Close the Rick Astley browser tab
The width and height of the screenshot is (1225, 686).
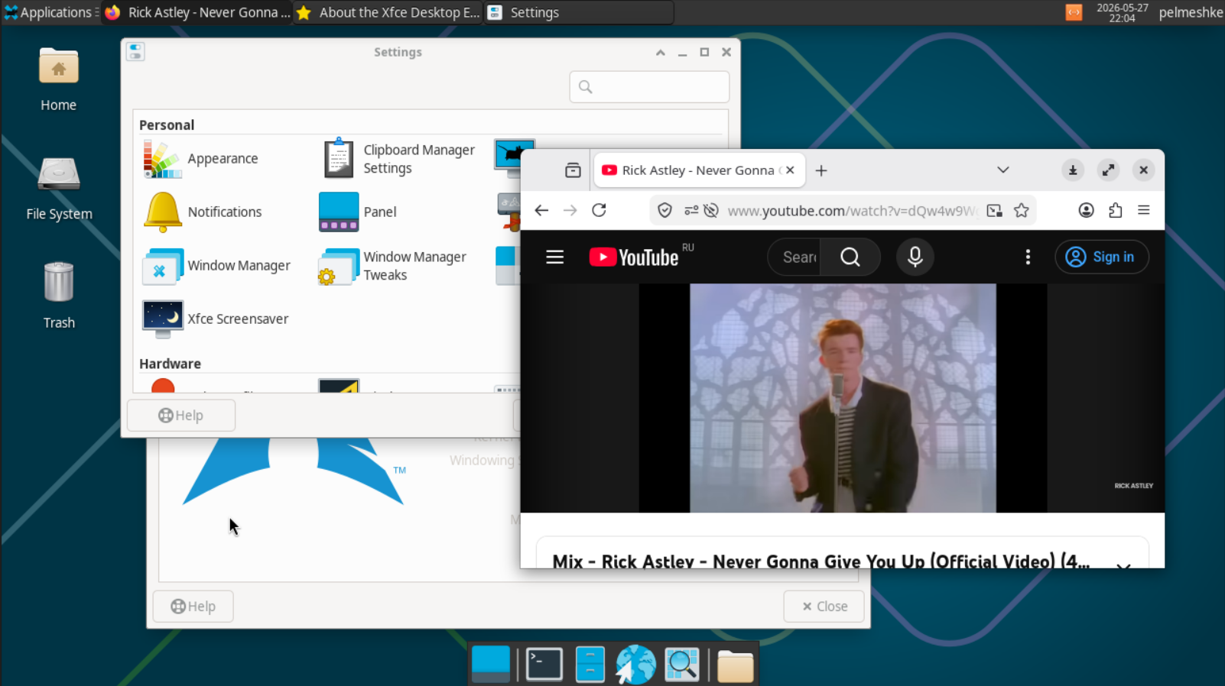791,170
